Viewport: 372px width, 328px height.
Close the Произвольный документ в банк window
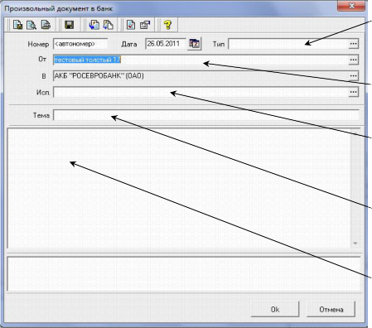click(351, 6)
